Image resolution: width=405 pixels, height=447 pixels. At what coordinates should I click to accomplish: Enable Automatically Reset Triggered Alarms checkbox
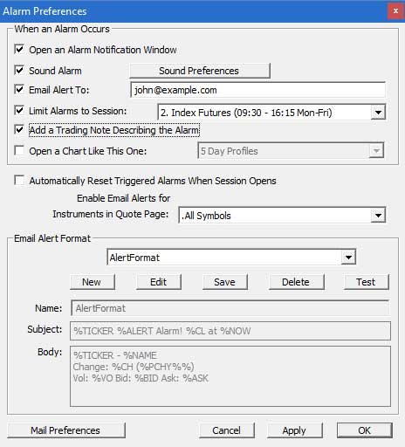click(x=19, y=180)
